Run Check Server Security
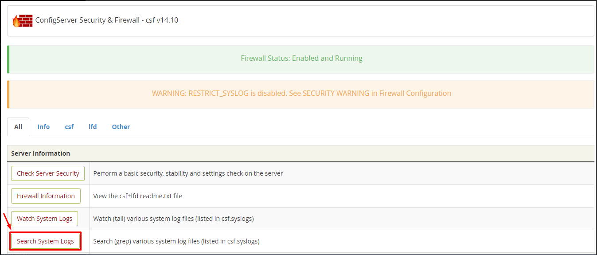Image resolution: width=597 pixels, height=255 pixels. 48,173
